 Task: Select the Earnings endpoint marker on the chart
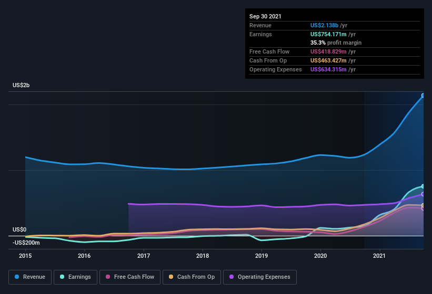[x=423, y=186]
